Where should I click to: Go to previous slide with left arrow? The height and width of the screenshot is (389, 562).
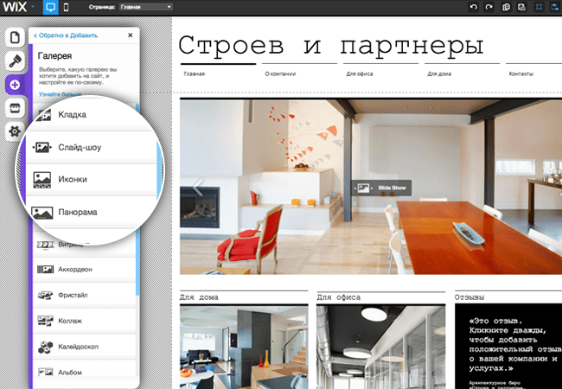[195, 186]
